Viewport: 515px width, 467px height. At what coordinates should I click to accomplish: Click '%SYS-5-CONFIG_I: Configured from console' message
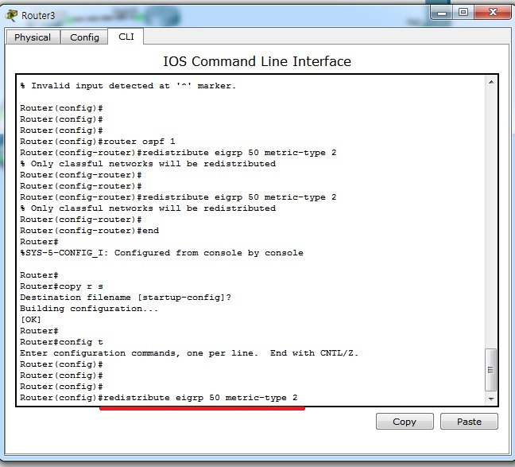161,253
